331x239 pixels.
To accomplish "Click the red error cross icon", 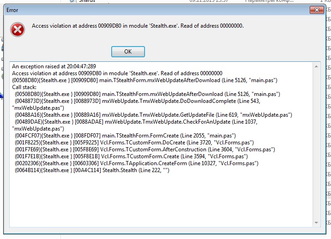I will click(x=18, y=30).
